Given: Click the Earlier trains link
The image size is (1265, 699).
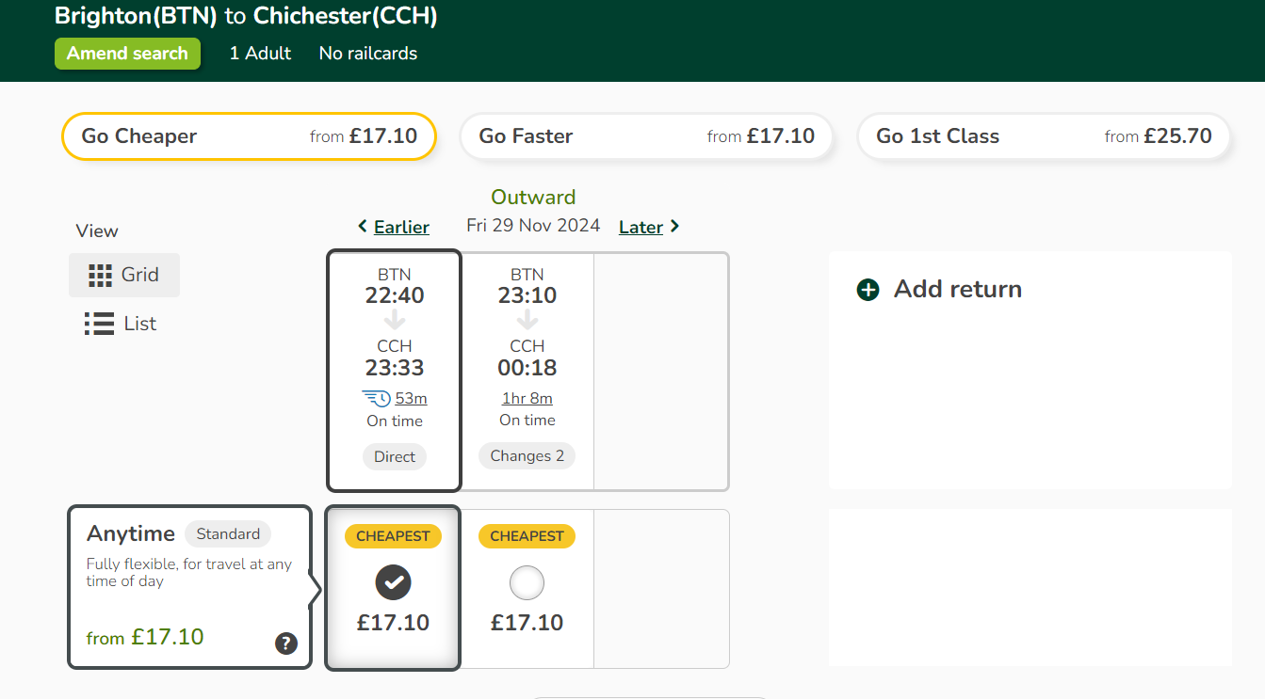Looking at the screenshot, I should coord(401,227).
